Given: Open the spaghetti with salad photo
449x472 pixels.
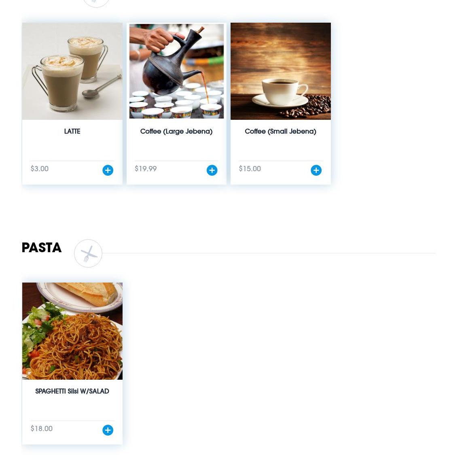Looking at the screenshot, I should click(x=72, y=331).
